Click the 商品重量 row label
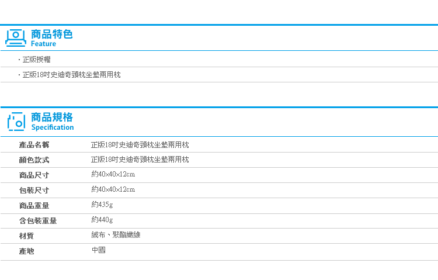Screen dimensions: 438x280 (x=34, y=205)
